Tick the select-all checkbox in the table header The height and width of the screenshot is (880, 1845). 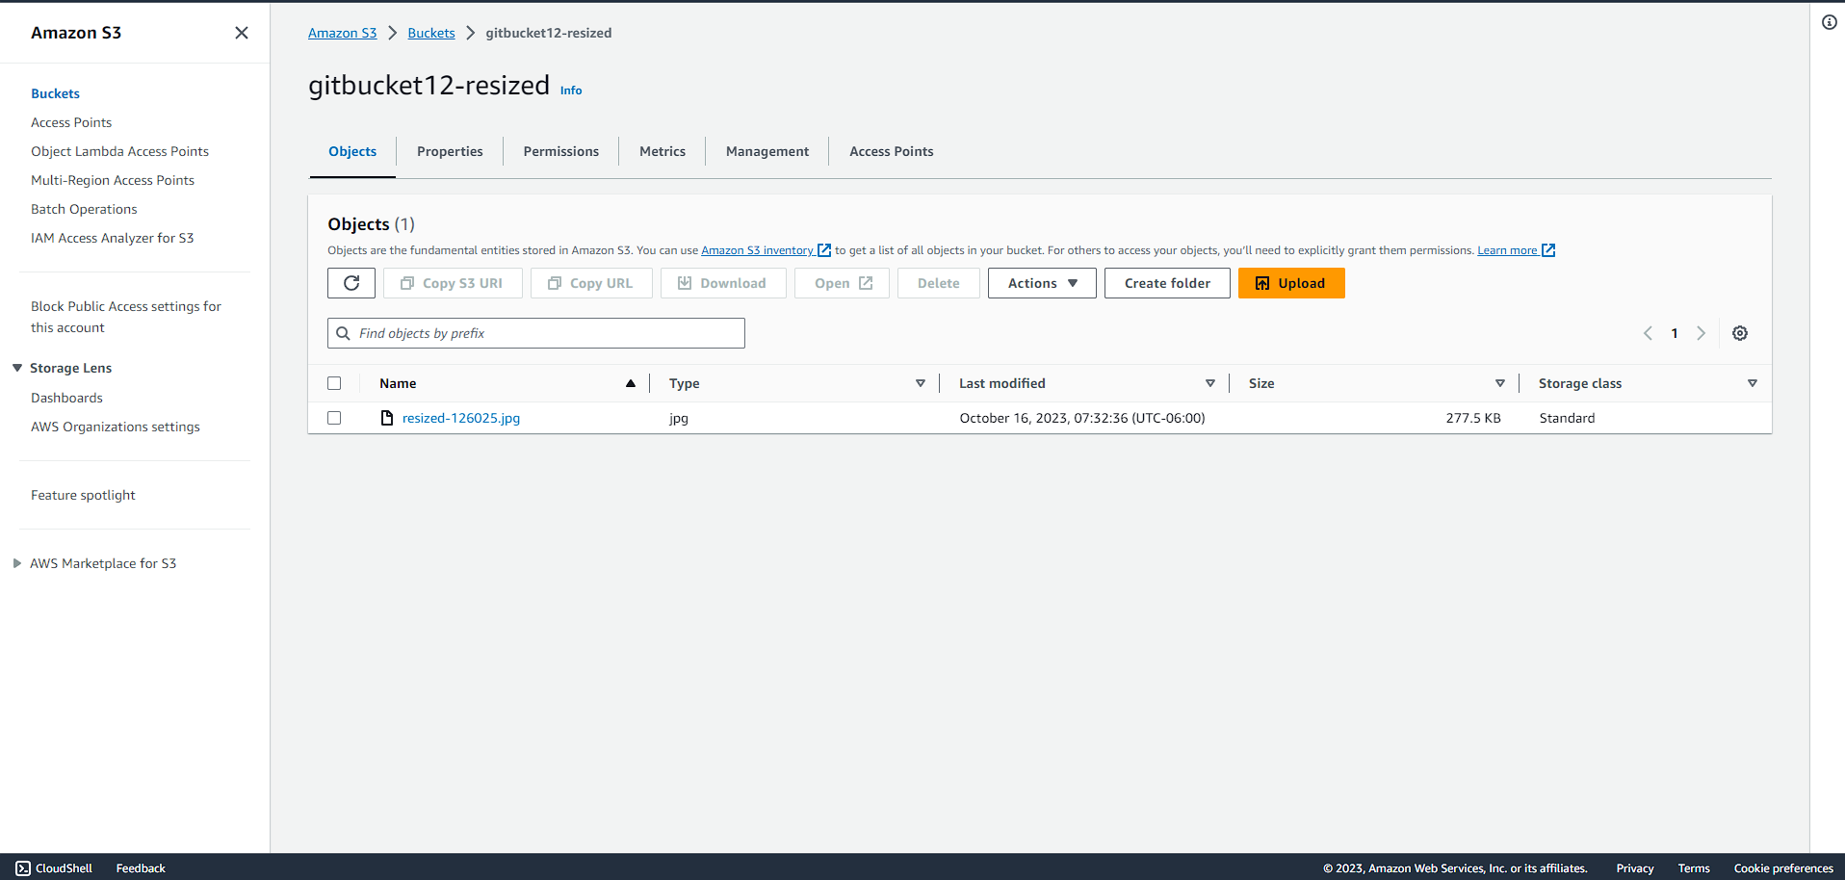pyautogui.click(x=334, y=383)
